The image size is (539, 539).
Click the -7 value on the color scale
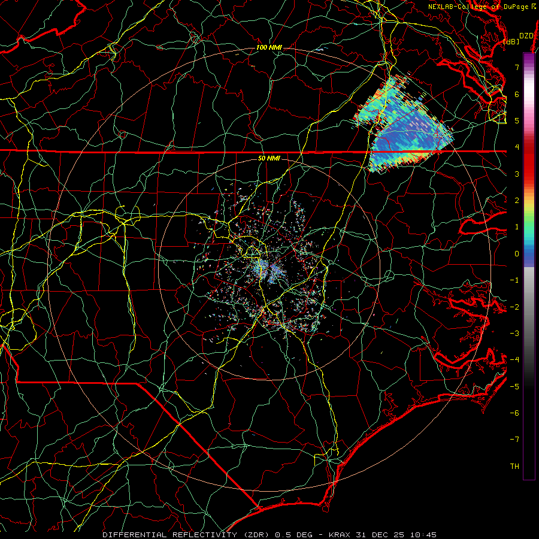514,440
